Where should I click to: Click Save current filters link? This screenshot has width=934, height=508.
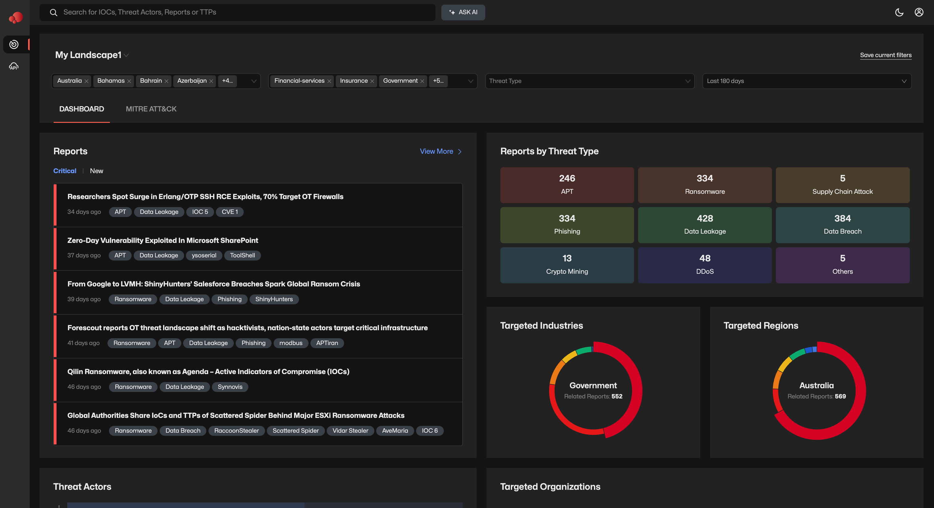pyautogui.click(x=886, y=55)
